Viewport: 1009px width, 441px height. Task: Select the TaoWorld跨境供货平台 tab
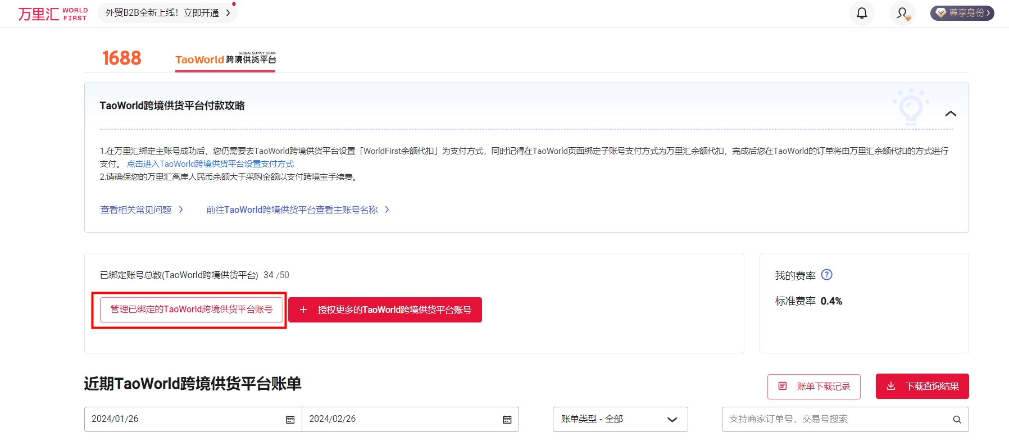[225, 59]
